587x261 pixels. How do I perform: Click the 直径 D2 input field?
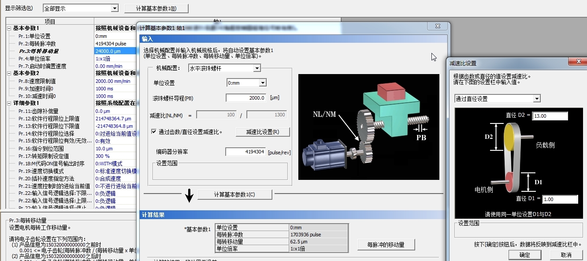(x=550, y=116)
